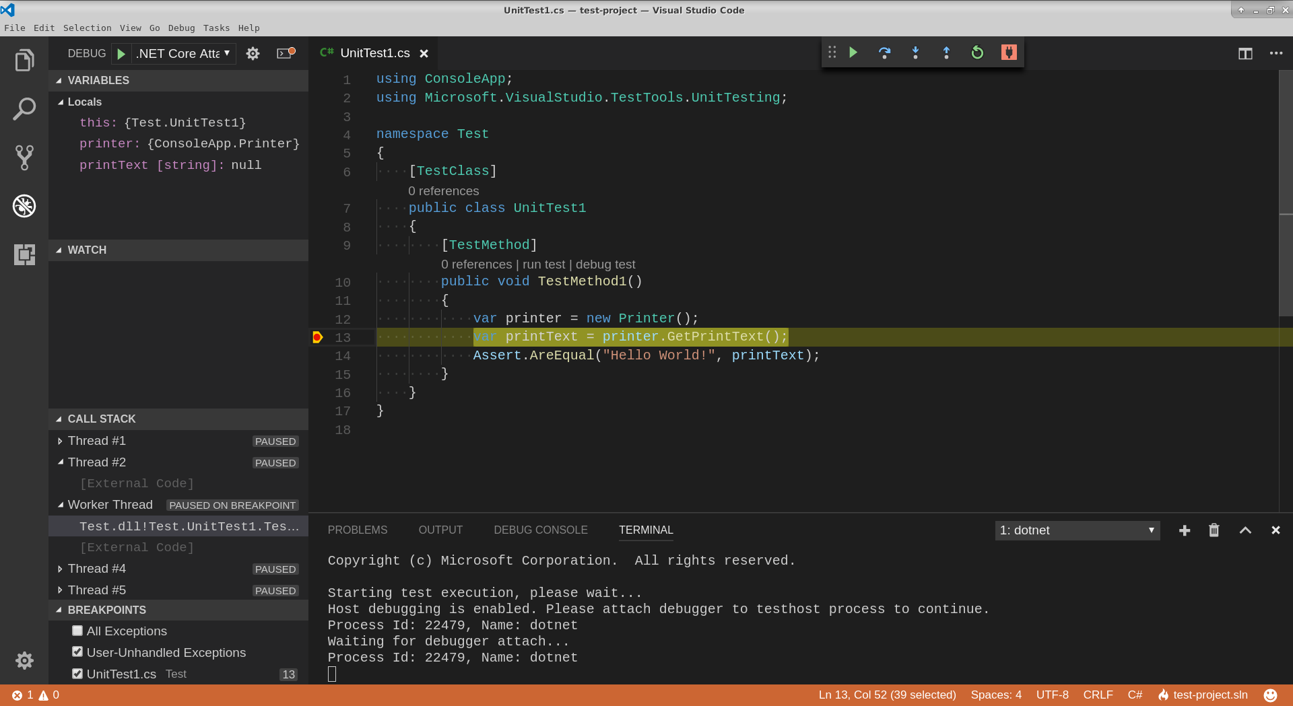The width and height of the screenshot is (1293, 706).
Task: Kill the terminal with trash icon
Action: pos(1214,530)
